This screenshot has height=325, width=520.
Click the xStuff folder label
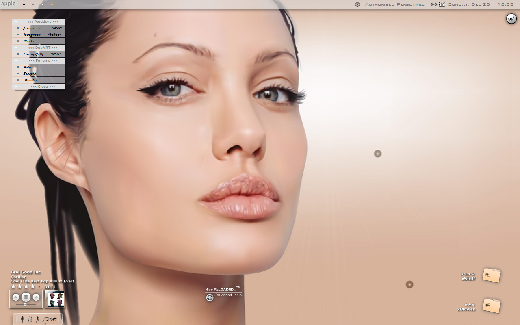[x=468, y=279]
